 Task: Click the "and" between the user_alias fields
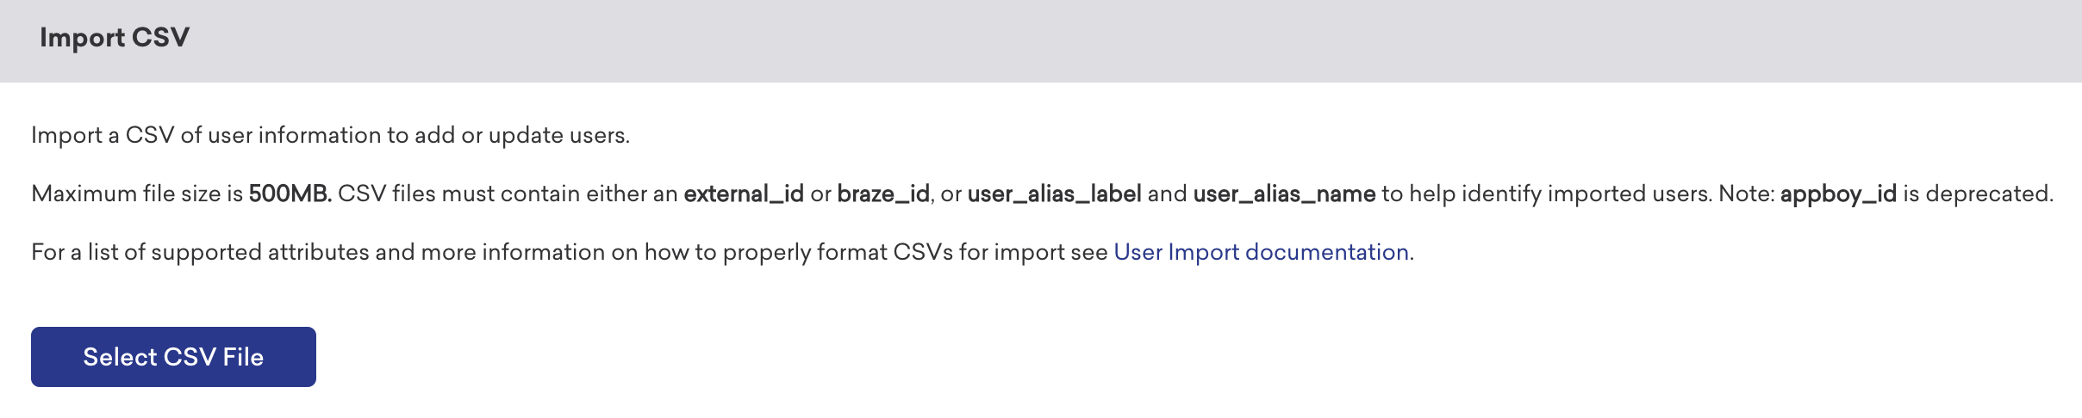(x=1167, y=194)
